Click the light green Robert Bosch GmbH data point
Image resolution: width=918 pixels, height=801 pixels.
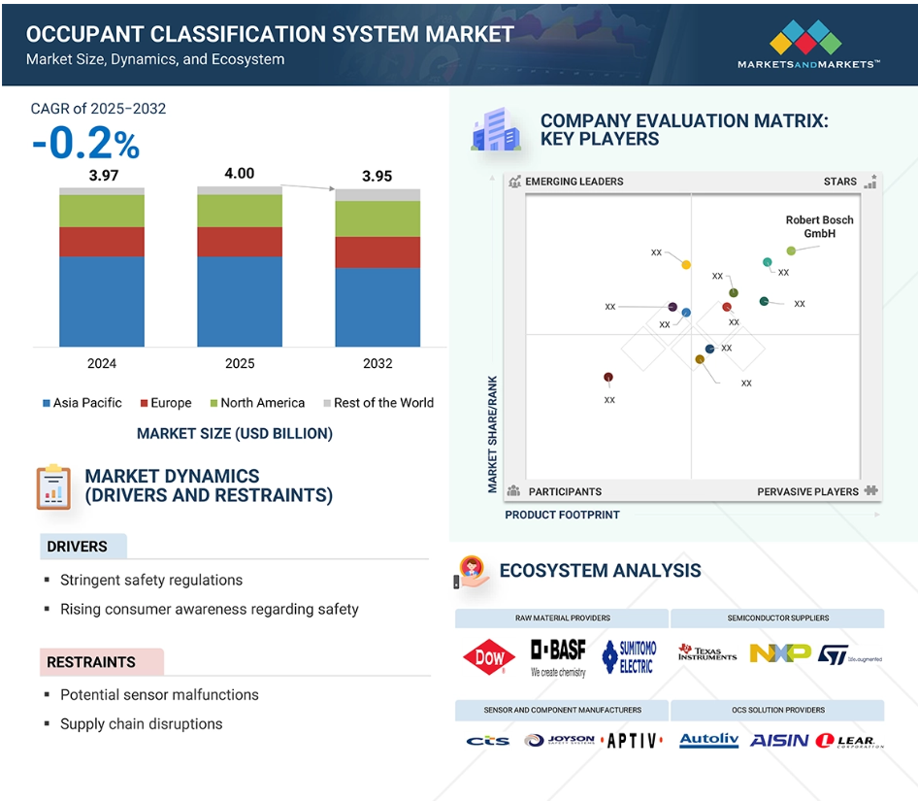pyautogui.click(x=791, y=250)
